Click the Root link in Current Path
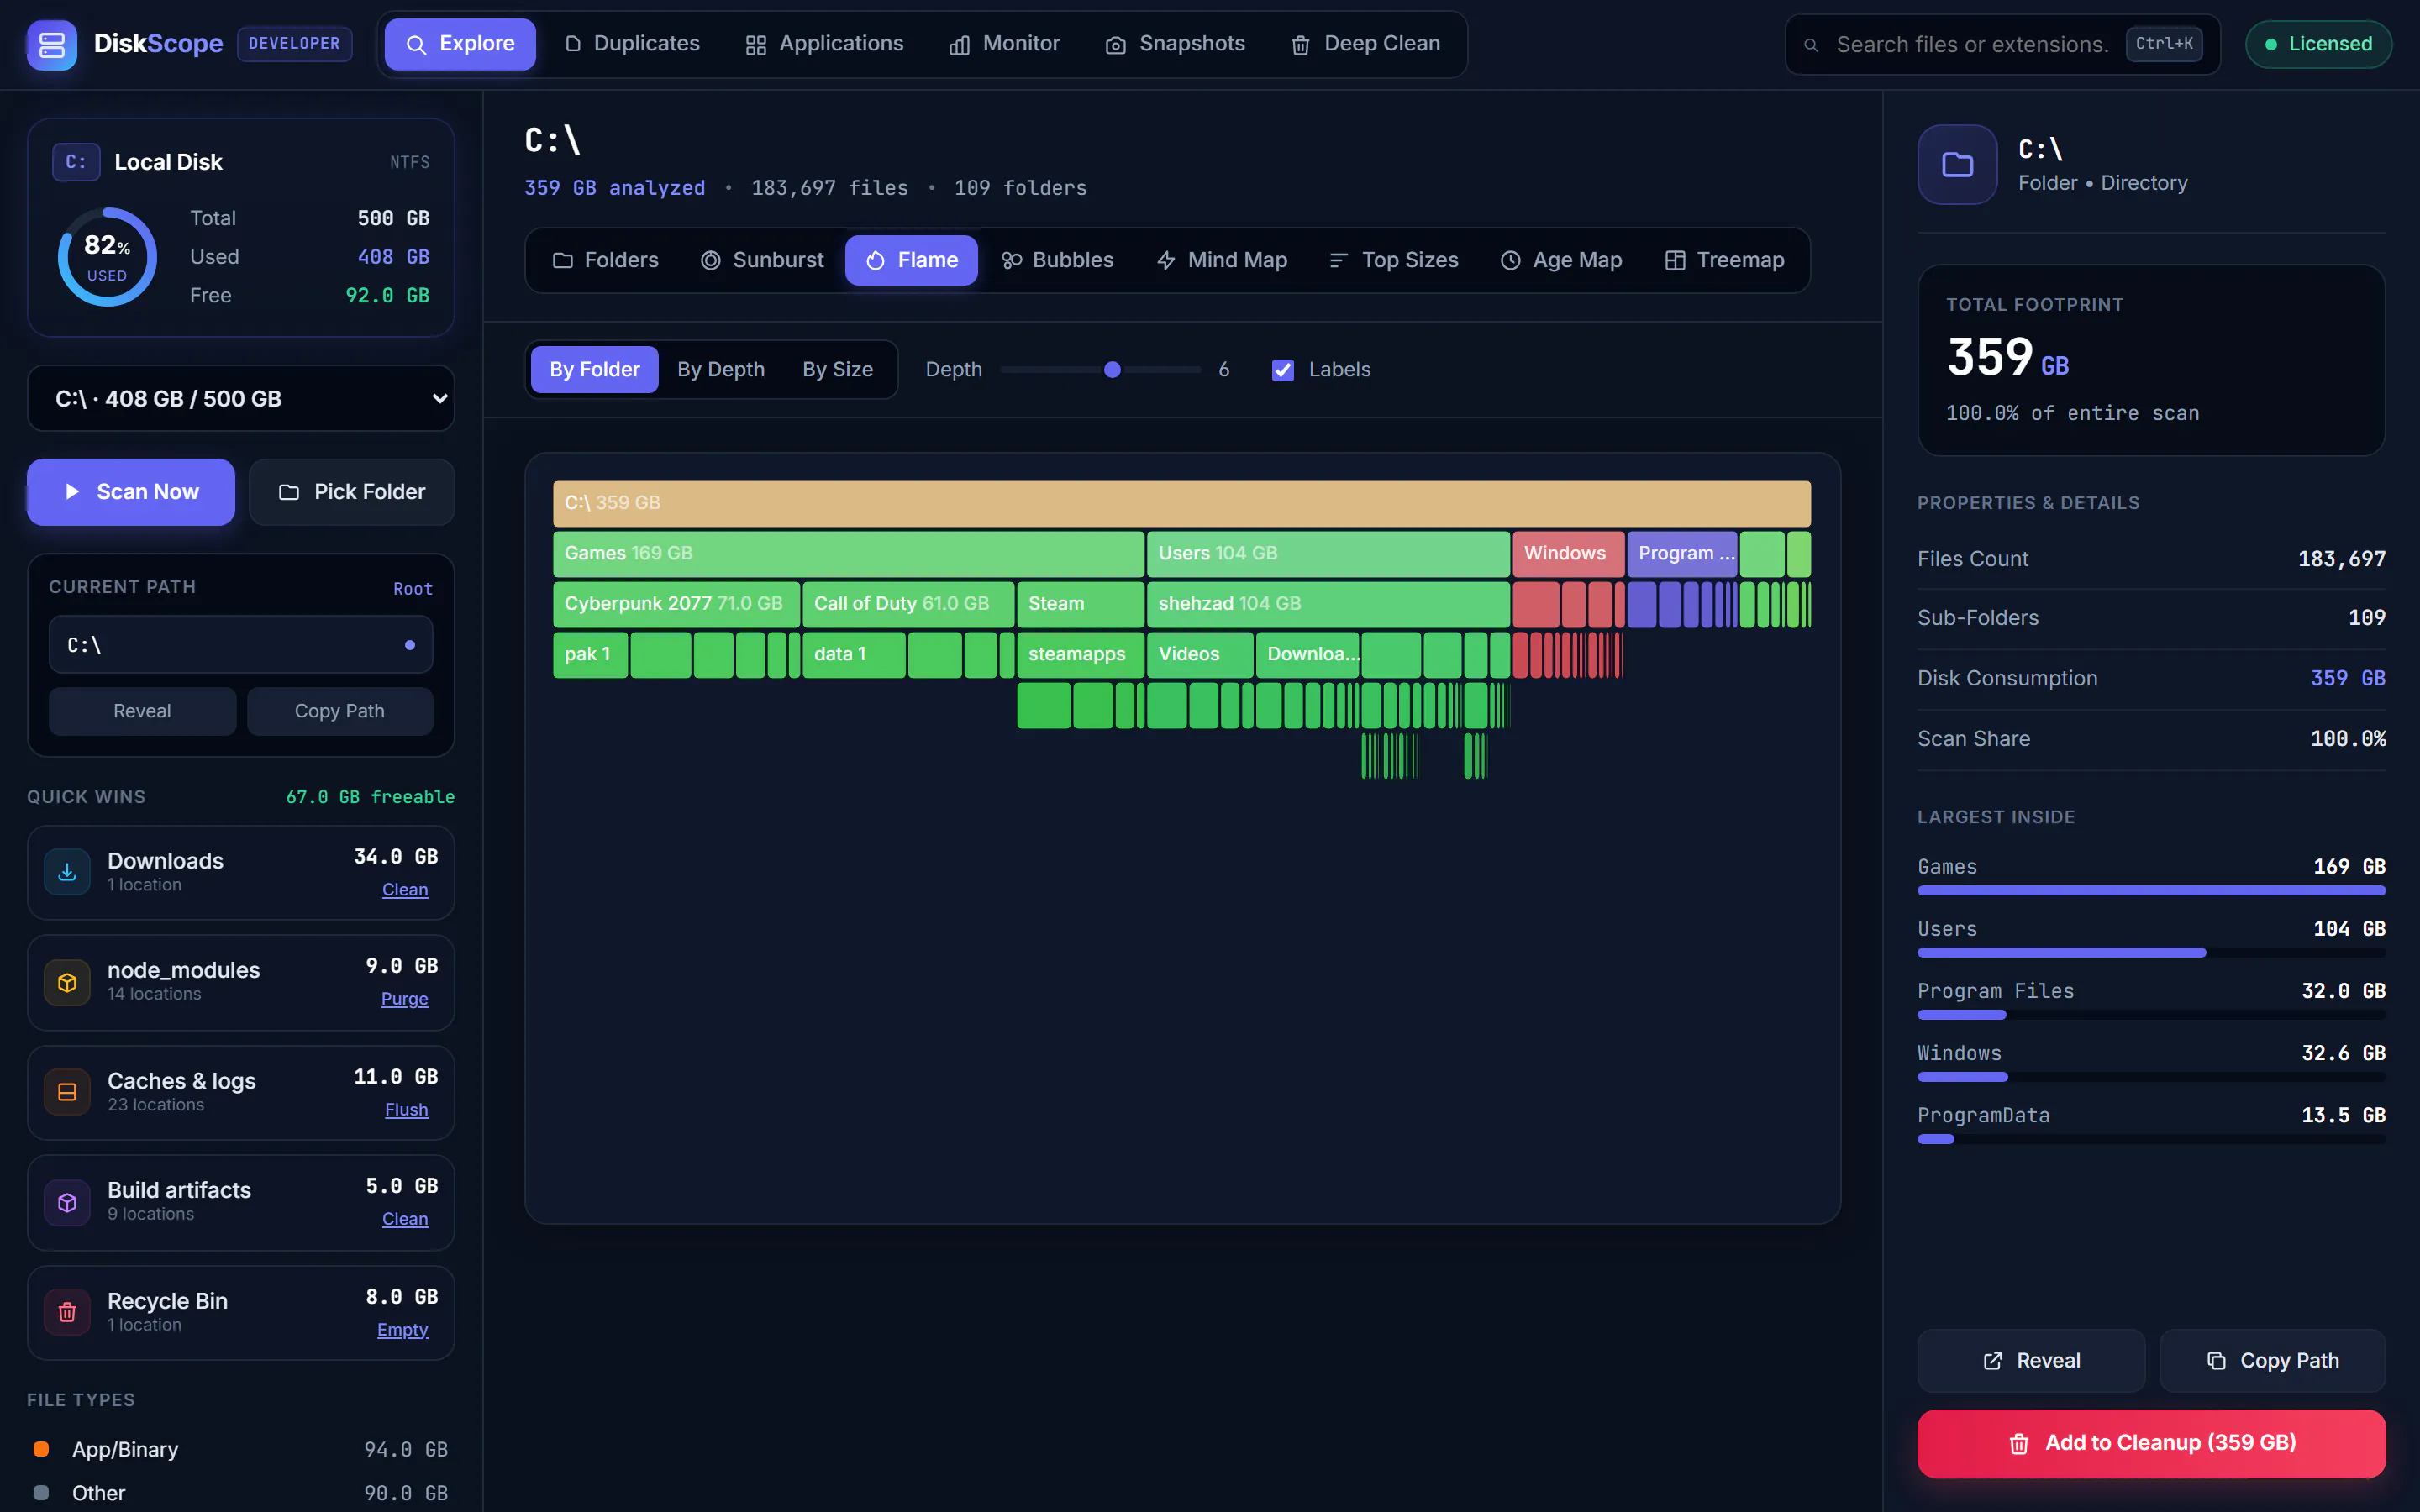This screenshot has height=1512, width=2420. pyautogui.click(x=413, y=589)
